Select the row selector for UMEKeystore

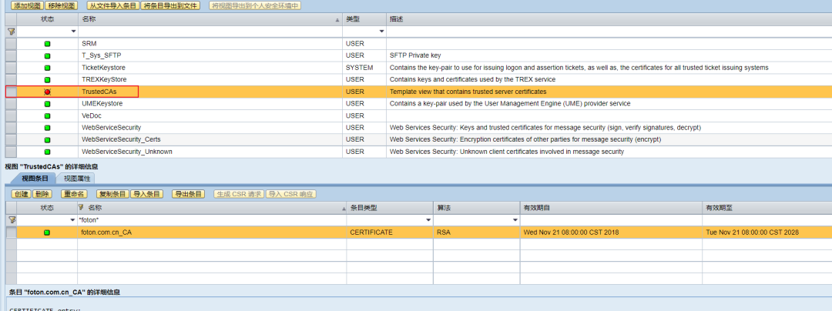click(x=11, y=104)
